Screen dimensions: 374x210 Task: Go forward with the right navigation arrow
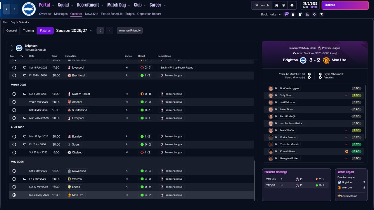15,9
